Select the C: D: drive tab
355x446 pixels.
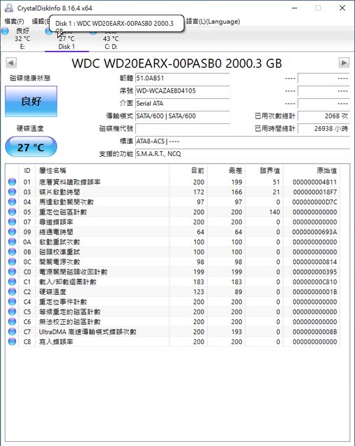pos(111,39)
